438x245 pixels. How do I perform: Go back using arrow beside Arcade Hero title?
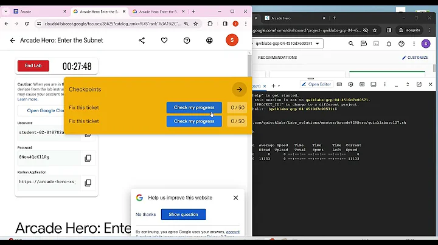pyautogui.click(x=13, y=41)
